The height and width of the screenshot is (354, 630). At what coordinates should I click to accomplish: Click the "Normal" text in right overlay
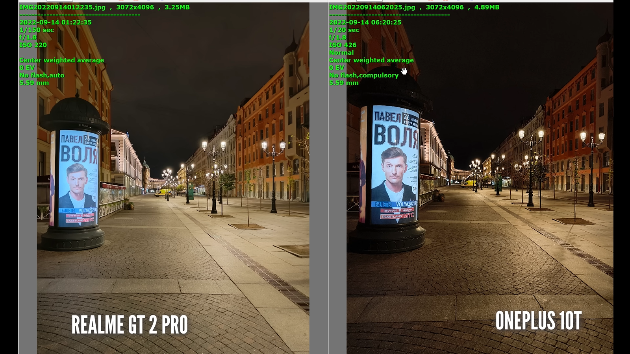(x=341, y=52)
